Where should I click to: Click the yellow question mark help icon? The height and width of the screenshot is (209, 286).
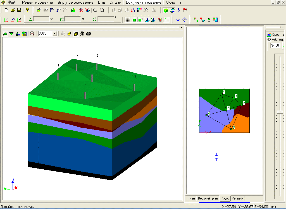[x=27, y=10]
